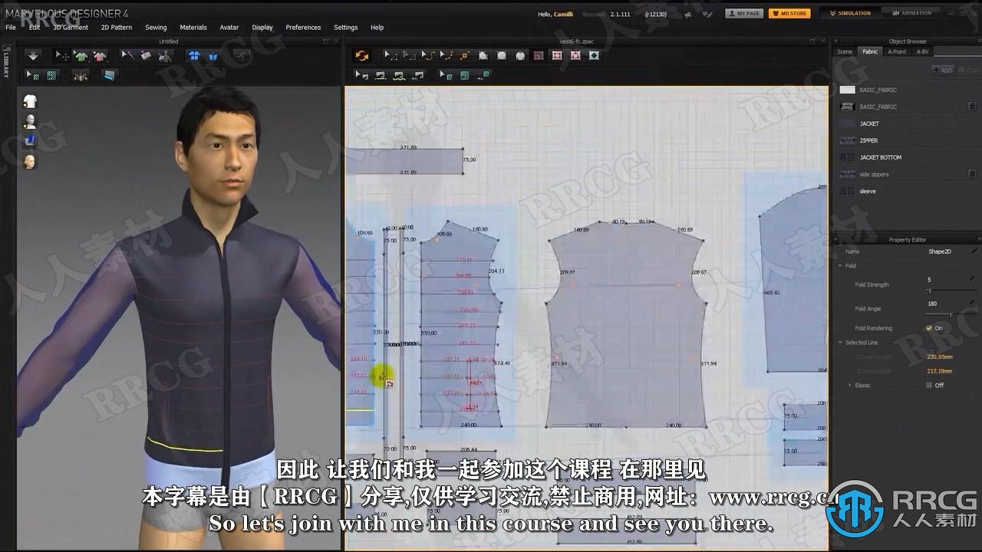Switch to ANIMATION mode

tap(911, 13)
